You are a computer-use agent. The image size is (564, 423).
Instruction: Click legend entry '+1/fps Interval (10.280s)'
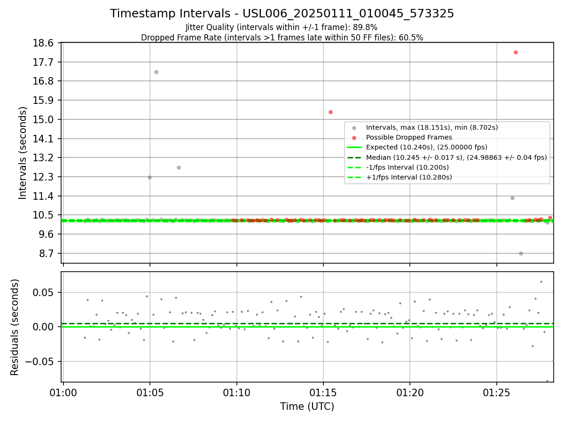[x=409, y=177]
